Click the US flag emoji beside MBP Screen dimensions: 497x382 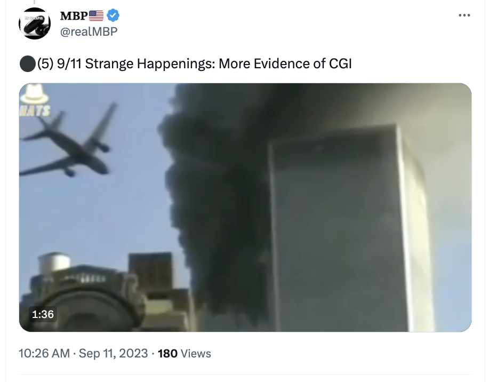pyautogui.click(x=96, y=15)
